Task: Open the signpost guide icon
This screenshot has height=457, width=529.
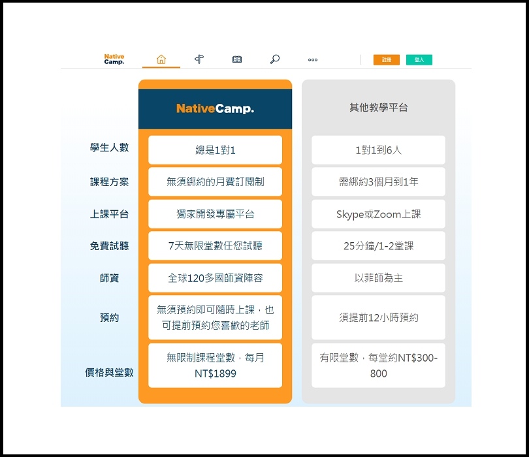Action: [x=199, y=59]
